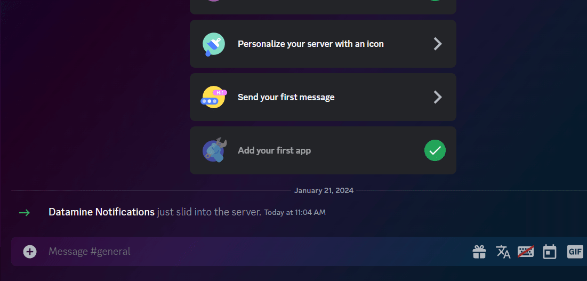The width and height of the screenshot is (587, 281).
Task: Click the green join arrow icon
Action: tap(25, 213)
